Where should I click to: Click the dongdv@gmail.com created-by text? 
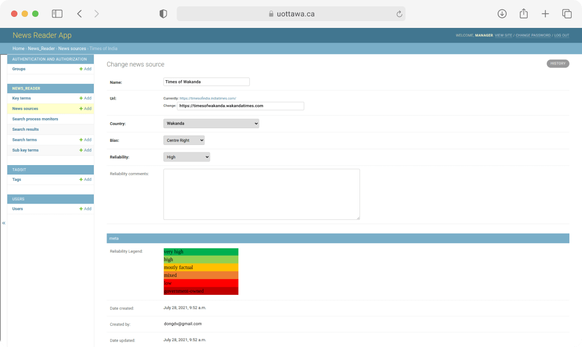point(182,324)
